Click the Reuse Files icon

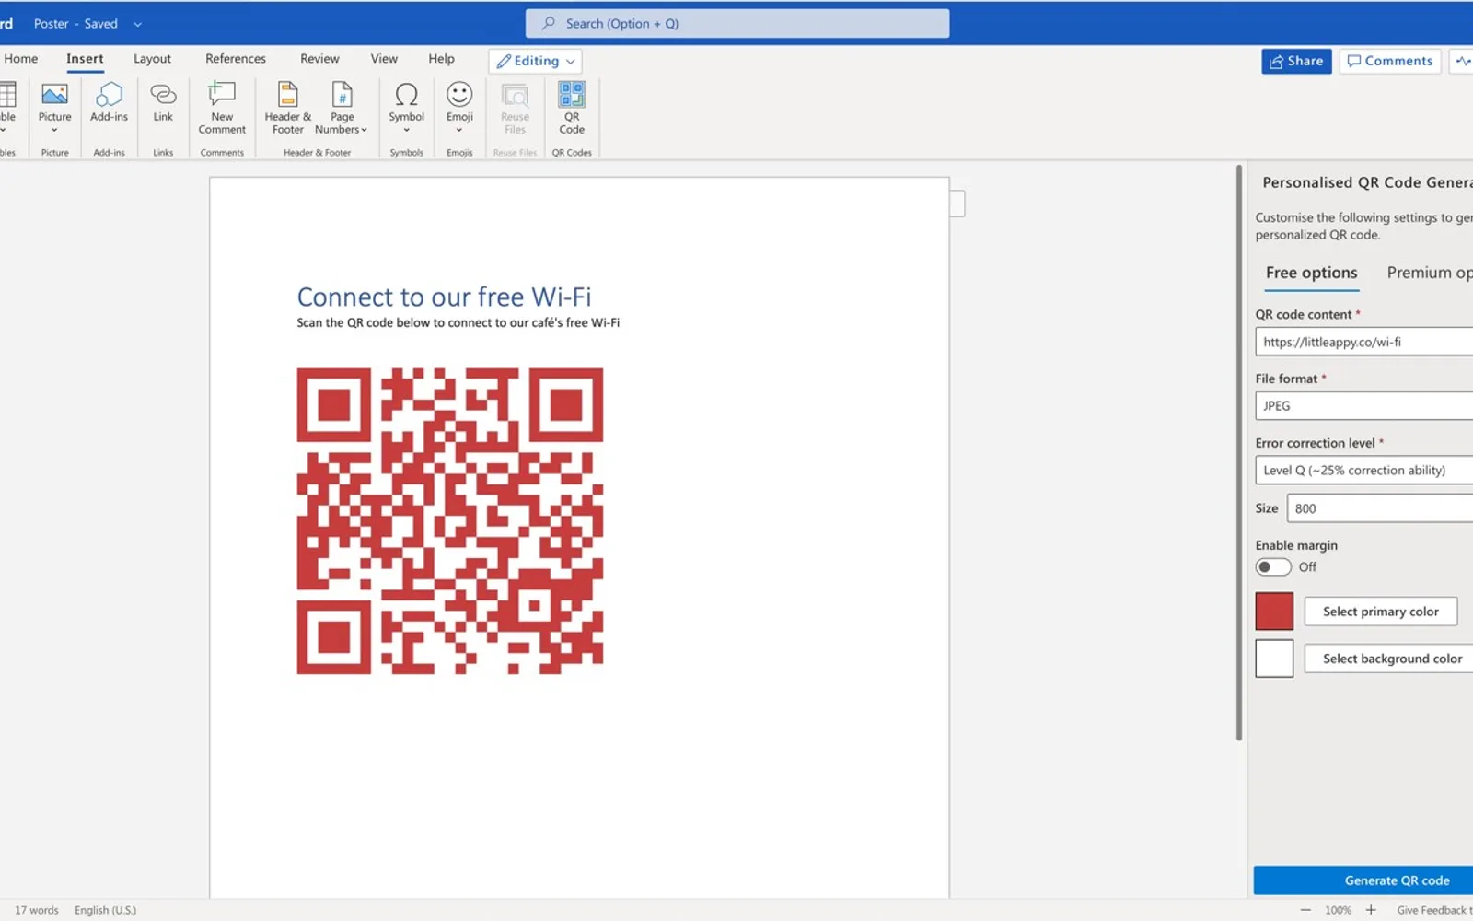pyautogui.click(x=515, y=108)
